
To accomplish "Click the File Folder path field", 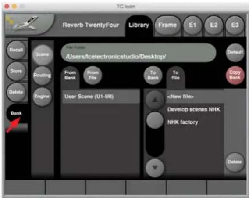I will click(139, 53).
